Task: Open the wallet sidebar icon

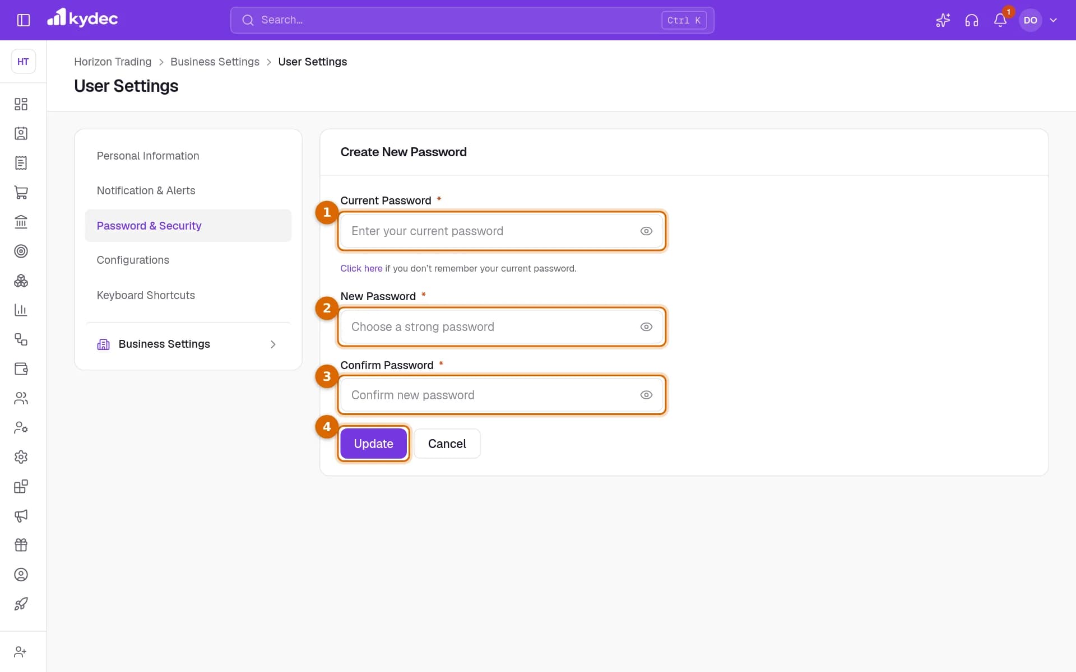Action: (x=21, y=368)
